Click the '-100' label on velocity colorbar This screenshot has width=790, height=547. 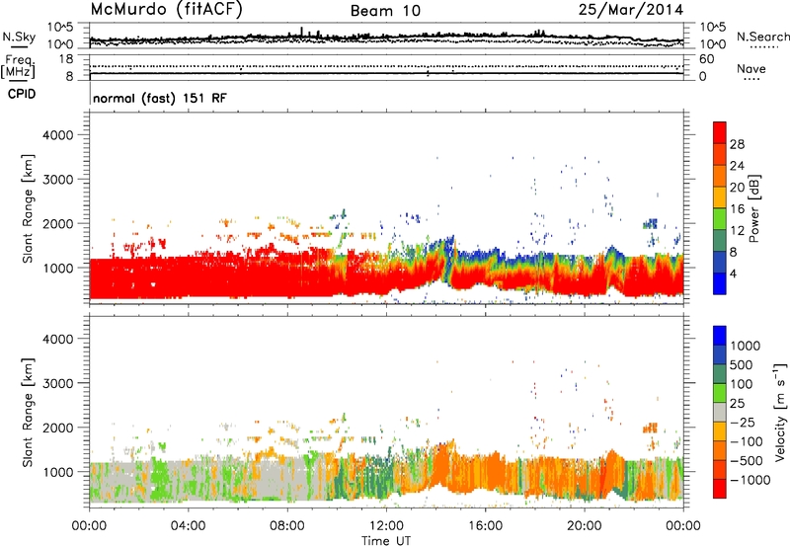[747, 441]
